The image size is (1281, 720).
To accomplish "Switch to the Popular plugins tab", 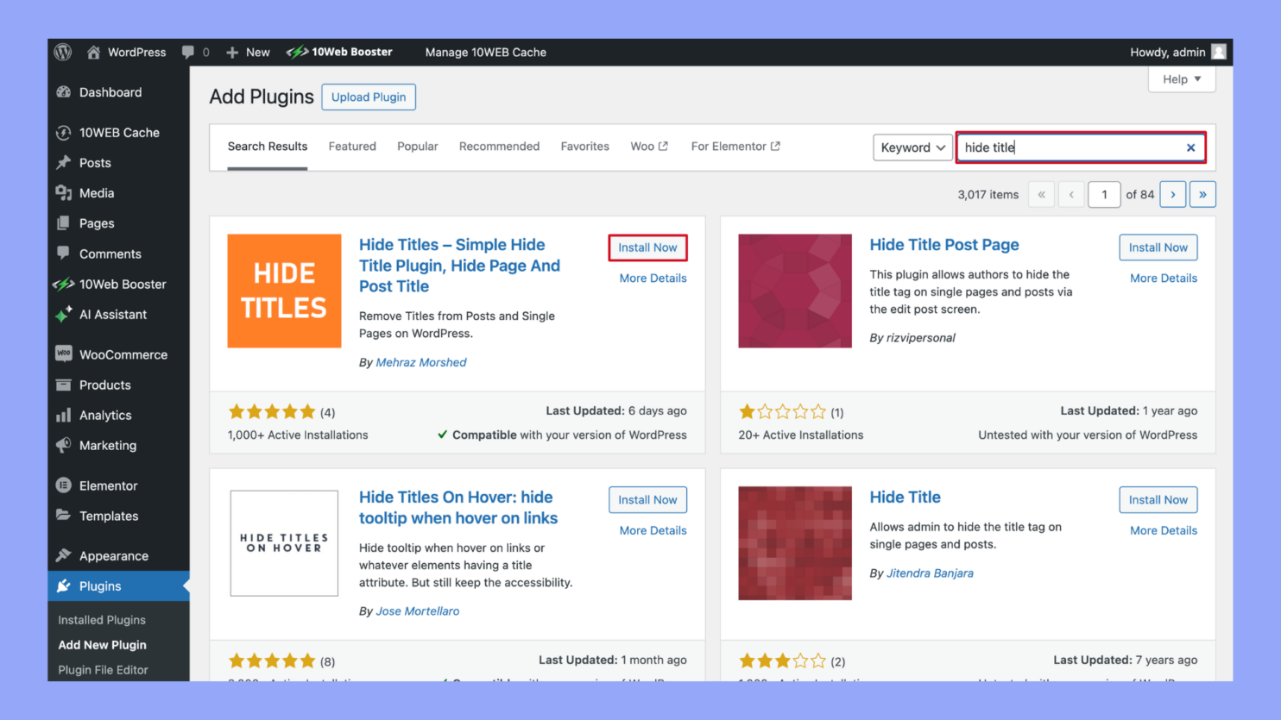I will 417,146.
